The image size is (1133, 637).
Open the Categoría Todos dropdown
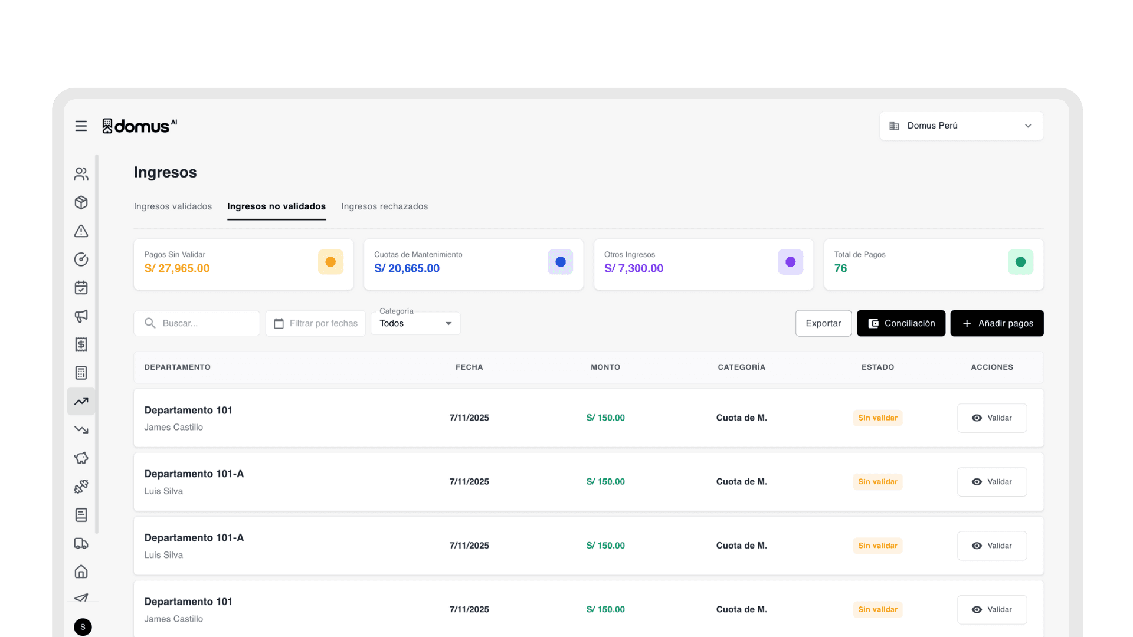click(415, 323)
